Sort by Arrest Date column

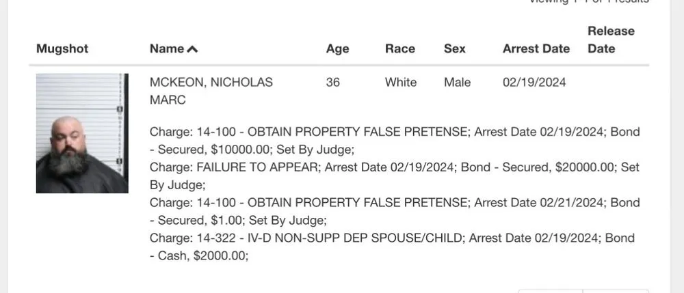pos(536,48)
